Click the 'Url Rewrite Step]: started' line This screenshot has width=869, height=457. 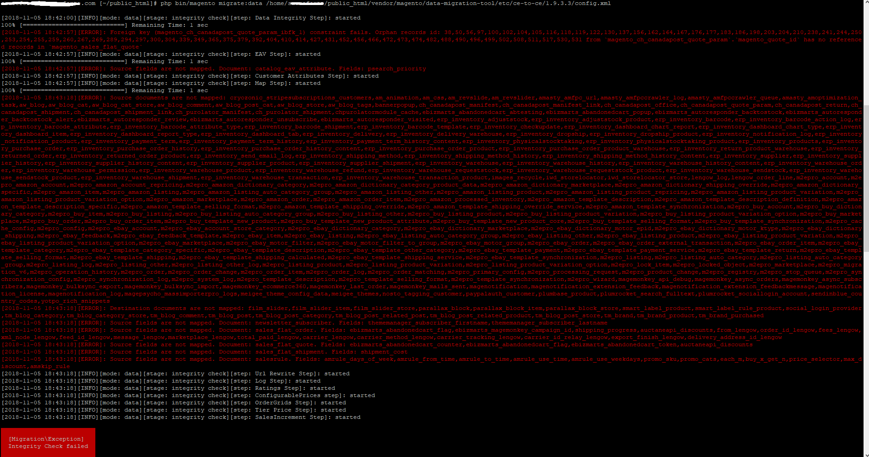[176, 373]
